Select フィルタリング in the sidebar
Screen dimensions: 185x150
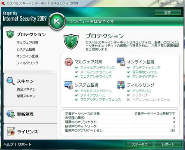[x=28, y=63]
